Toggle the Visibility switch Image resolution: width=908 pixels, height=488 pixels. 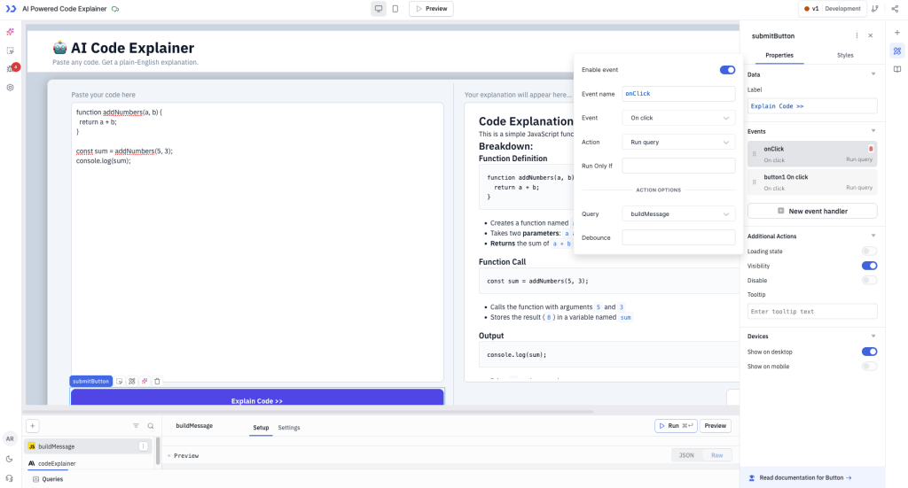(x=869, y=266)
